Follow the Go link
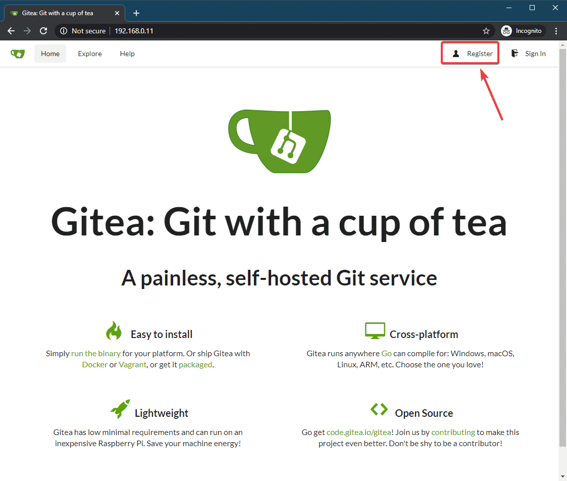The image size is (567, 481). click(x=386, y=354)
